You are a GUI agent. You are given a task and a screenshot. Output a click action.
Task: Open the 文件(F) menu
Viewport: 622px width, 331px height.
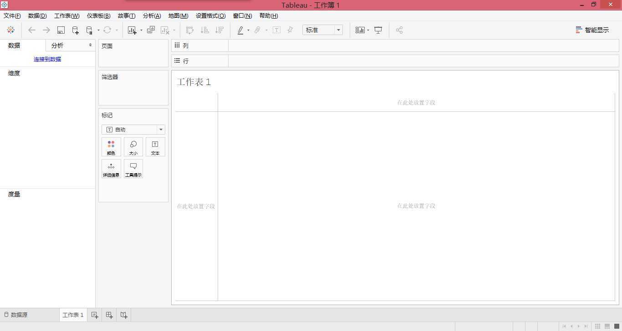12,15
